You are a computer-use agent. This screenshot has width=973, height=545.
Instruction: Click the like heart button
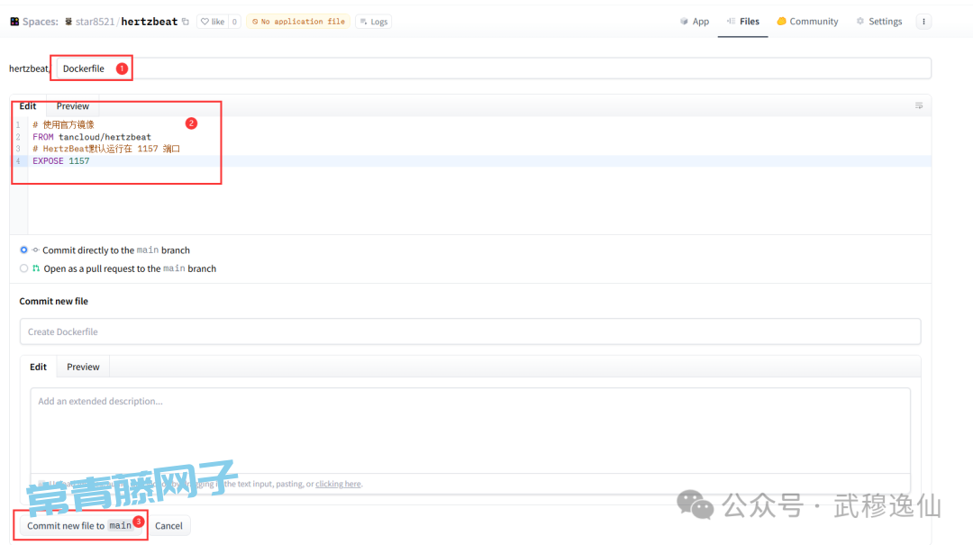click(212, 22)
